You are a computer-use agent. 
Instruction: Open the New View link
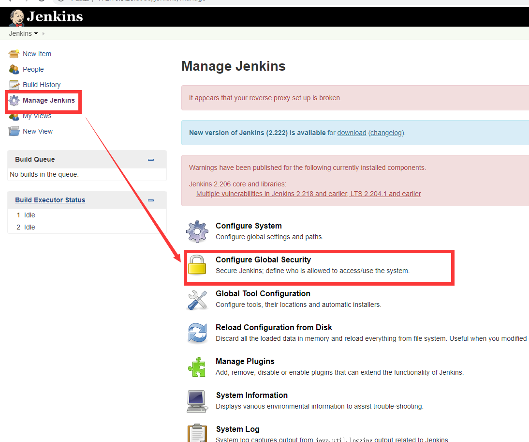coord(37,131)
